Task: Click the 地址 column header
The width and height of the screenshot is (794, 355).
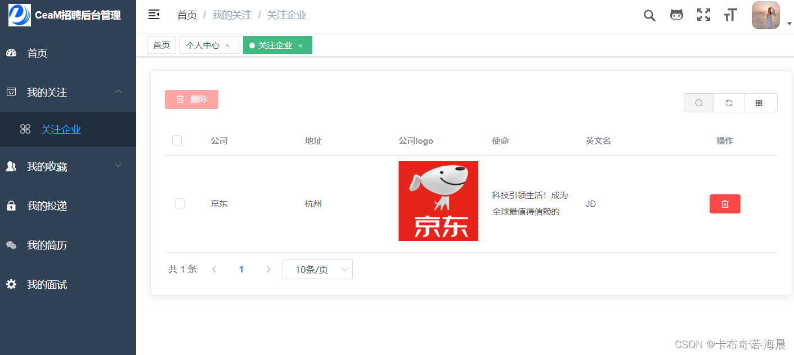Action: 313,141
